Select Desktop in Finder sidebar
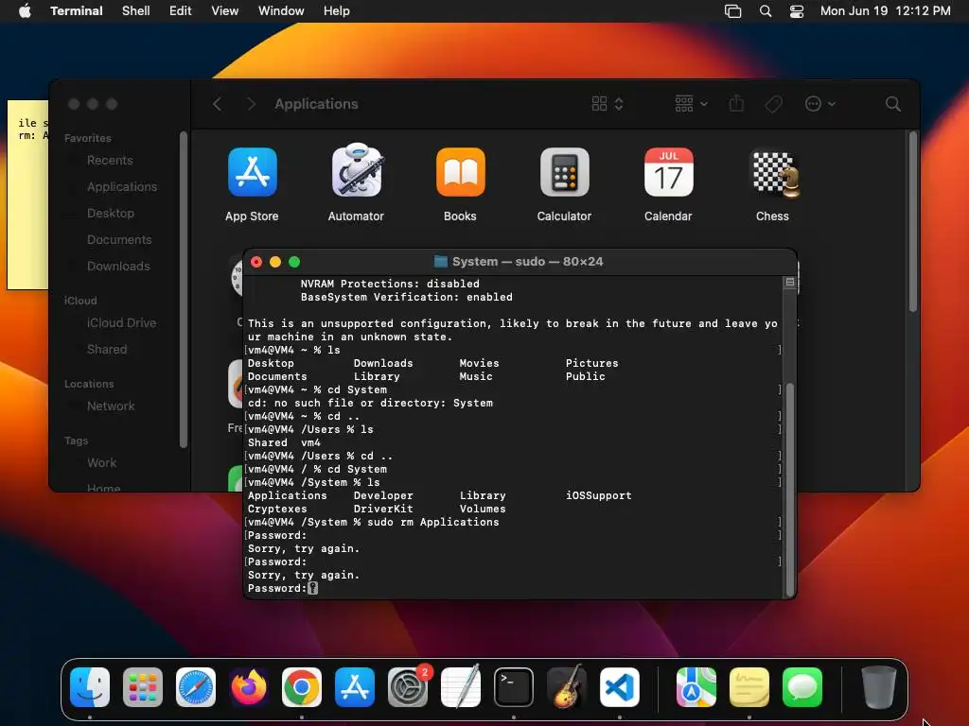This screenshot has width=969, height=726. coord(111,213)
